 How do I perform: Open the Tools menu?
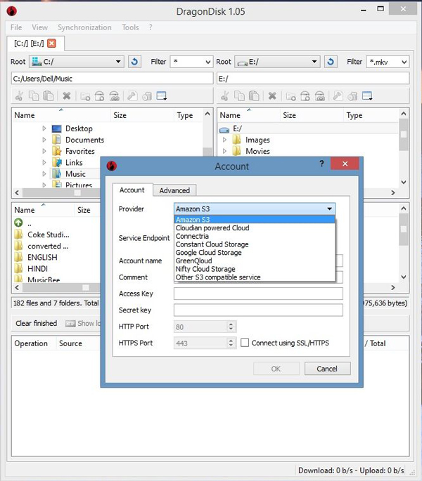(130, 27)
